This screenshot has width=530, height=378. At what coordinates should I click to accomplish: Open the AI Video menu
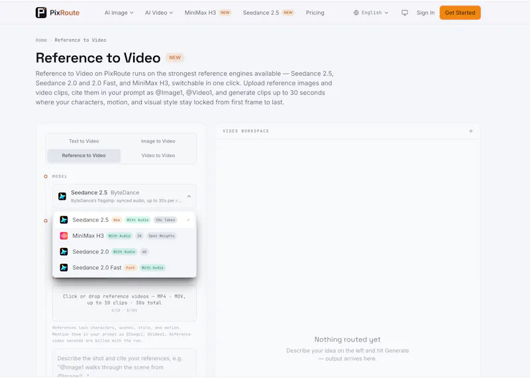159,13
